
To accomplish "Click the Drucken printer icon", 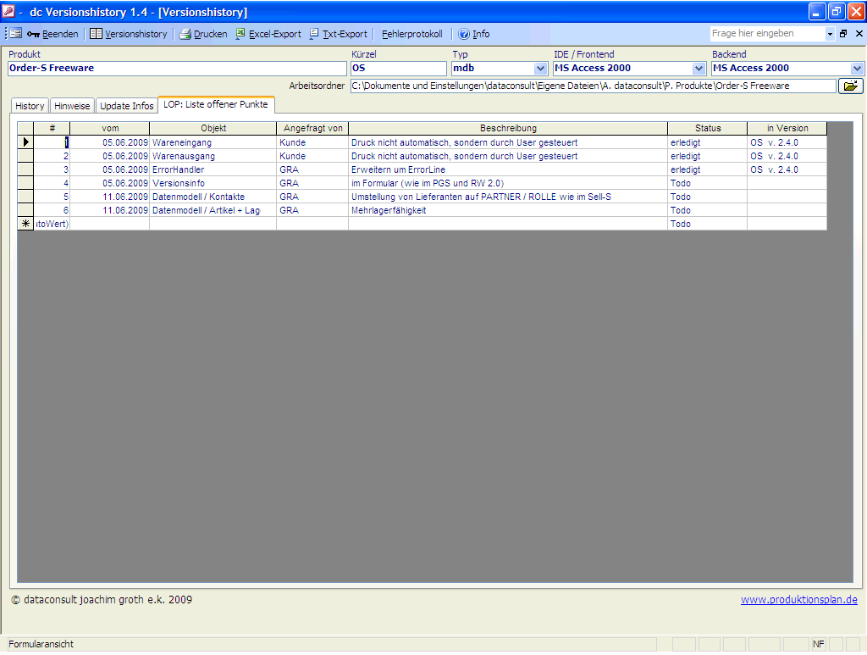I will point(185,34).
